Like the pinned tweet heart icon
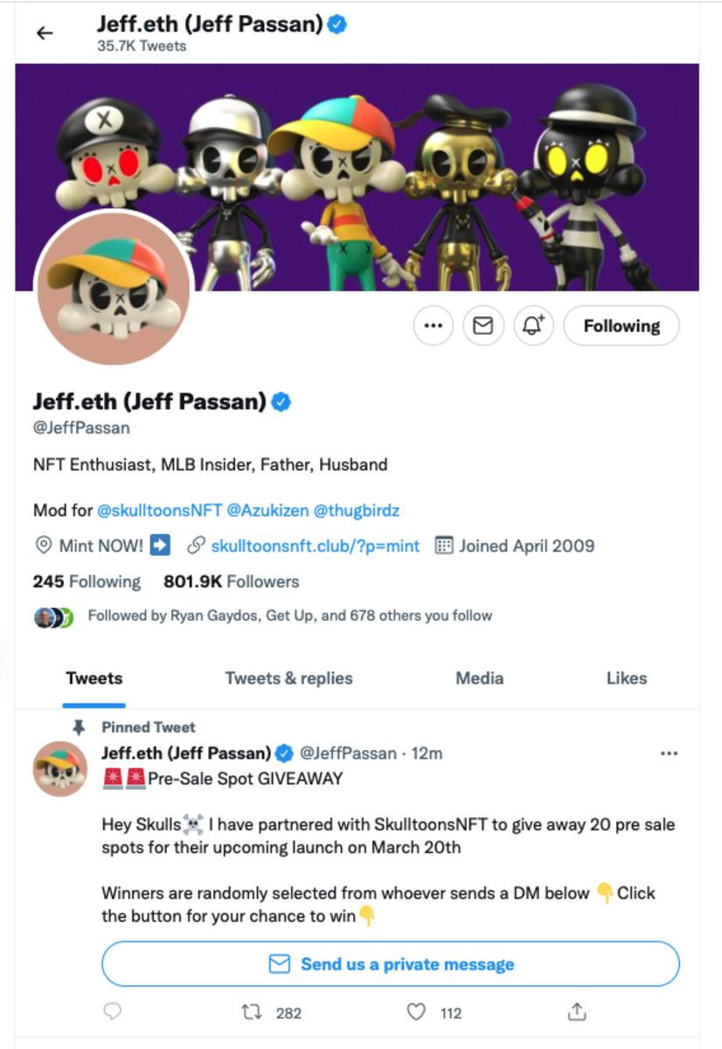This screenshot has width=722, height=1049. [417, 1012]
